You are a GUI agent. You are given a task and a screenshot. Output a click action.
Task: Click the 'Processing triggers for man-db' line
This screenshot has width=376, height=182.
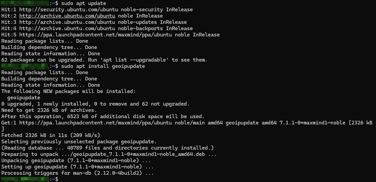[x=77, y=173]
